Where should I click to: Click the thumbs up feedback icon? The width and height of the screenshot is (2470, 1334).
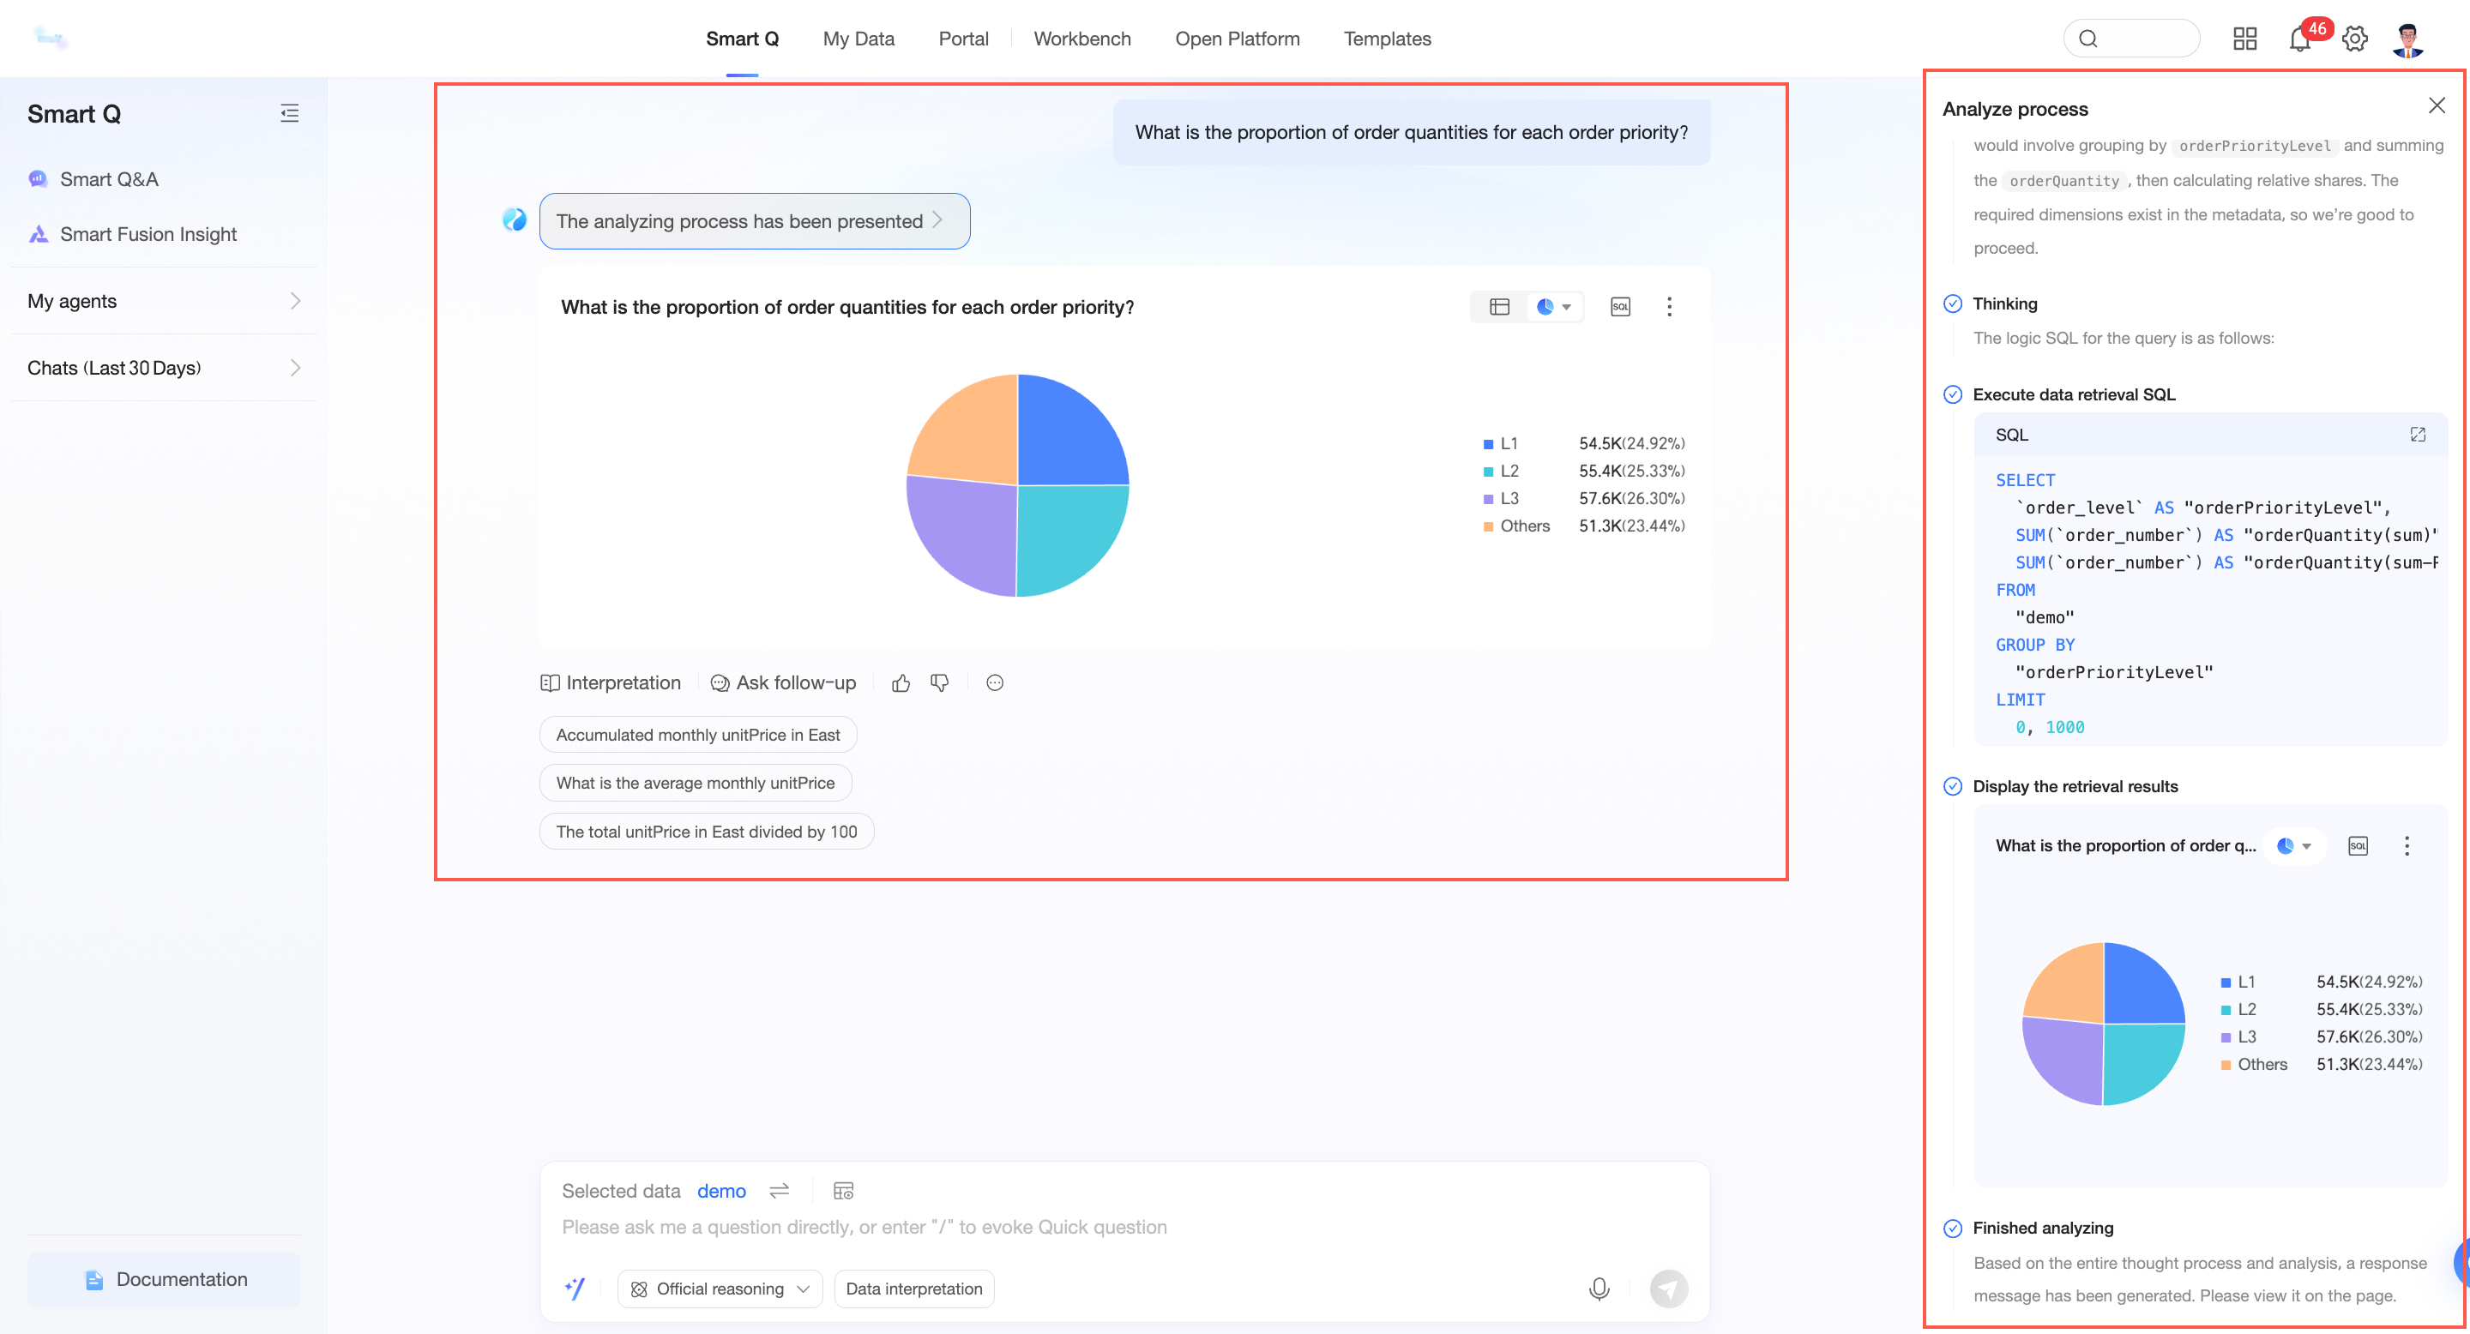click(901, 683)
